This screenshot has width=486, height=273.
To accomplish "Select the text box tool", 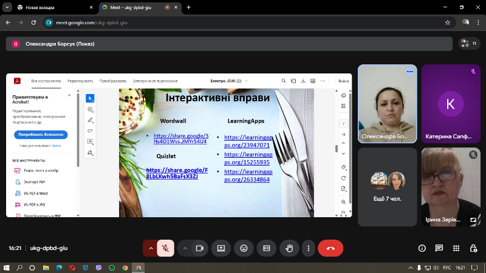I will click(x=90, y=141).
